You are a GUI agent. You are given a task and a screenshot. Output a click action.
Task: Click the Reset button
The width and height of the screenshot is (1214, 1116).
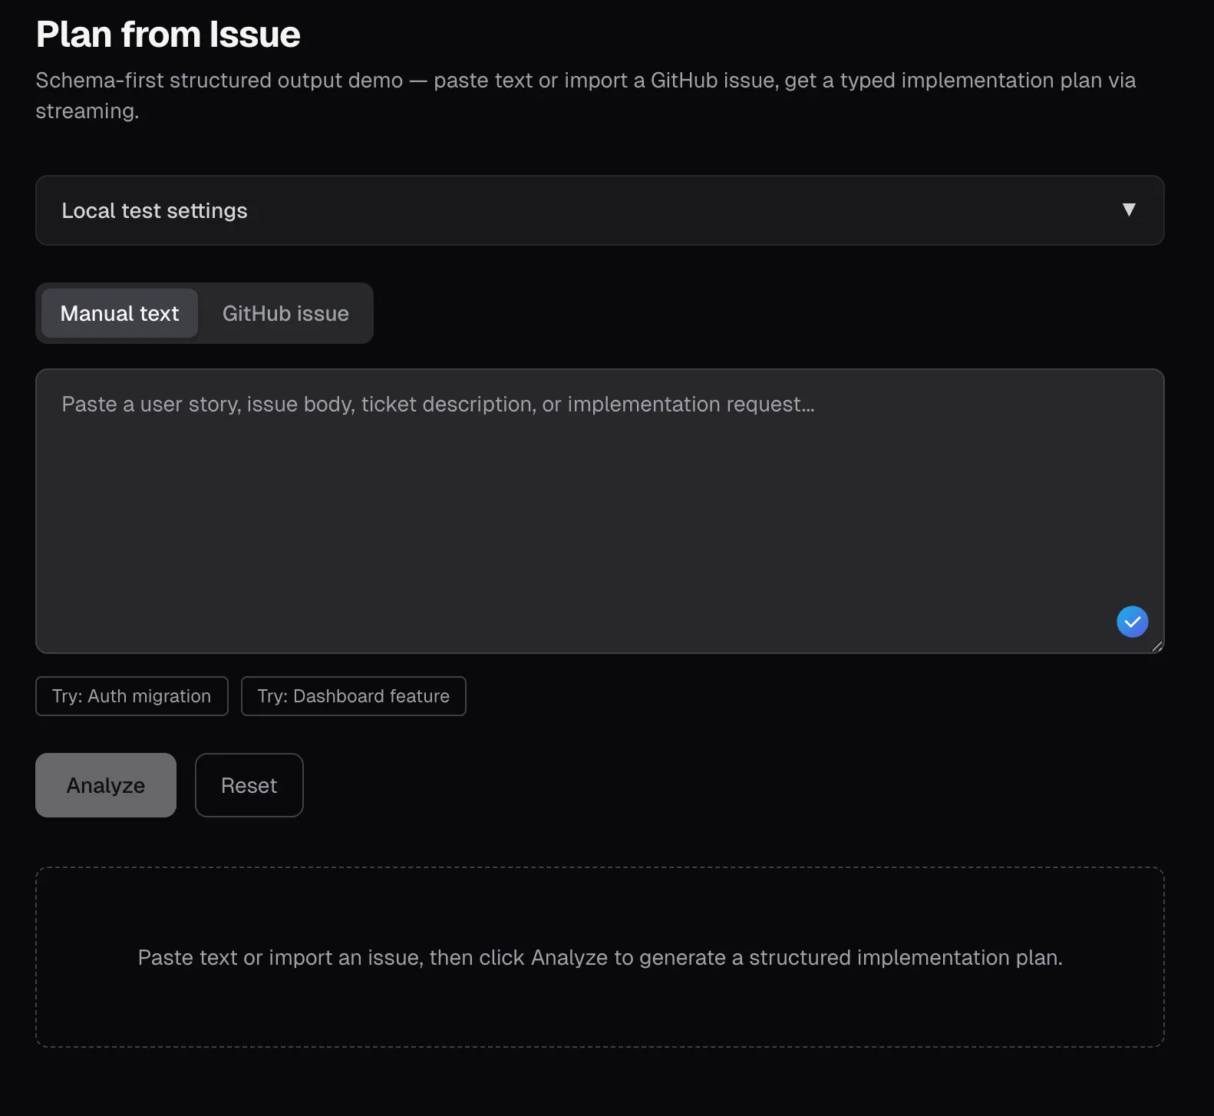[x=249, y=785]
